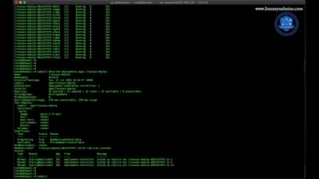Click the 'Mounts:' label
The height and width of the screenshot is (179, 319).
(25, 125)
